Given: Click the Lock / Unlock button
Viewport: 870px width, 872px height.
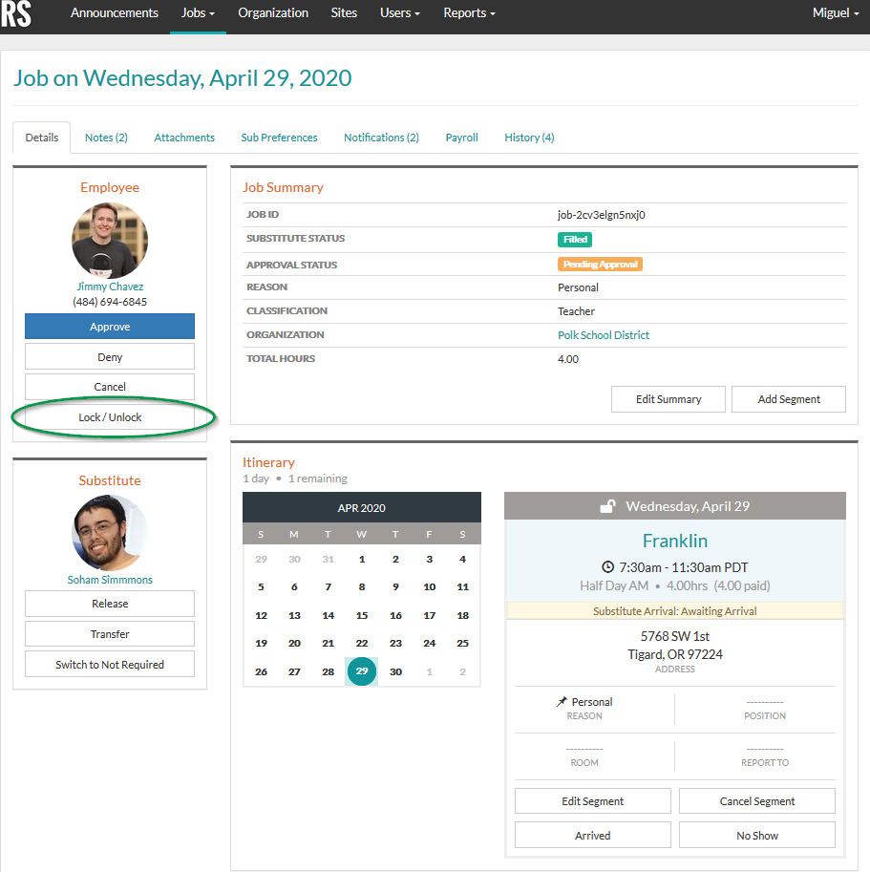Looking at the screenshot, I should coord(109,416).
